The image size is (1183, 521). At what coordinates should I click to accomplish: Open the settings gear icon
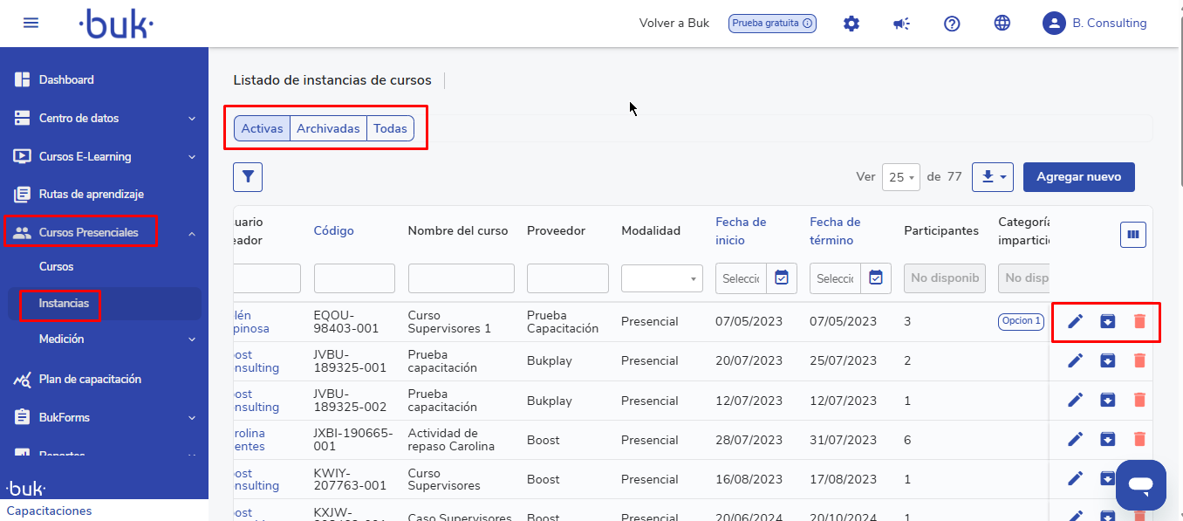tap(851, 24)
